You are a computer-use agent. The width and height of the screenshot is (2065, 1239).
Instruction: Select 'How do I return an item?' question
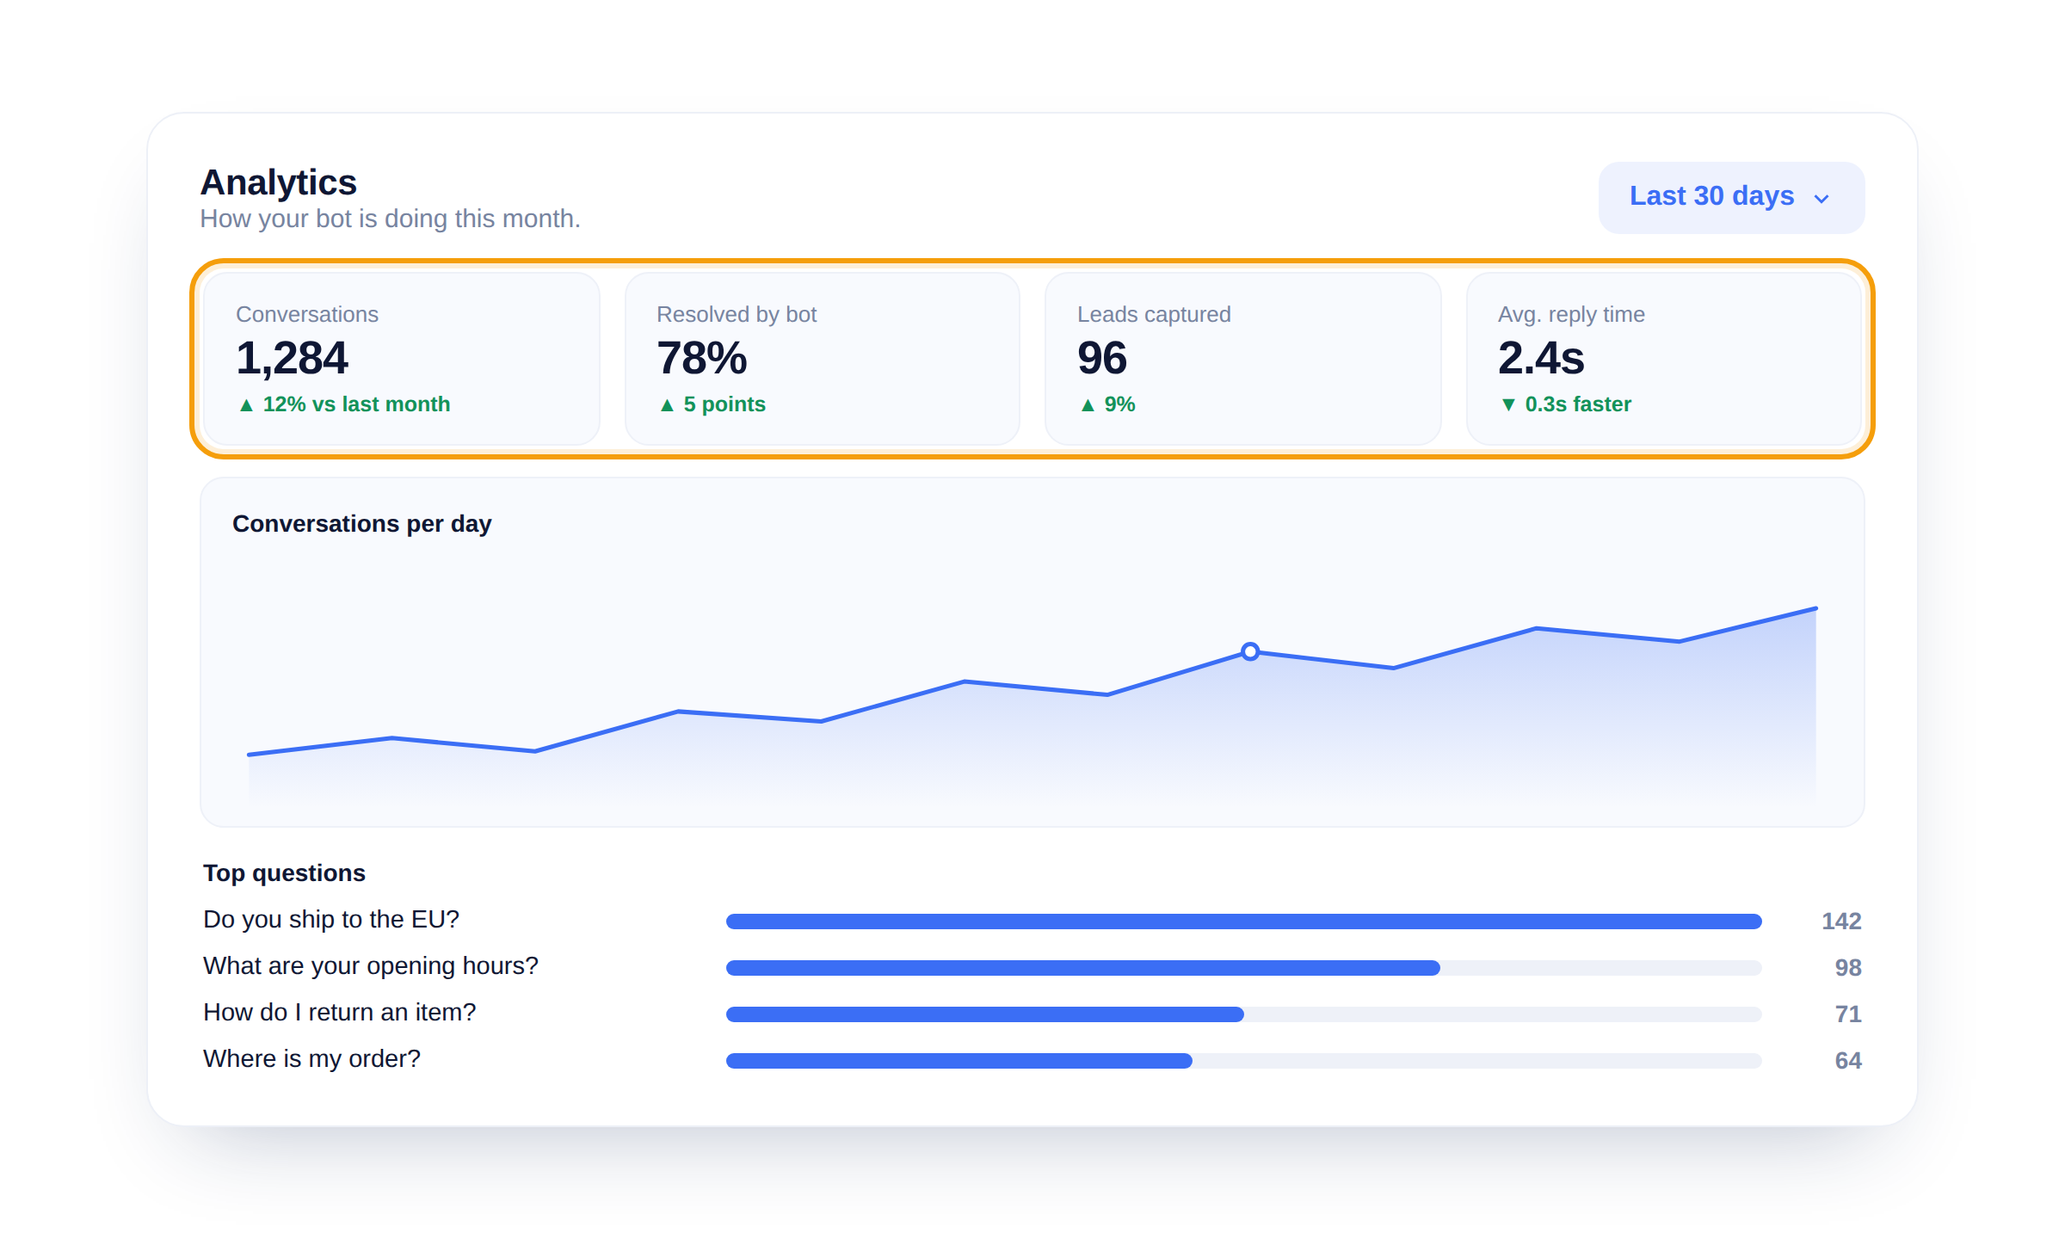point(339,1012)
